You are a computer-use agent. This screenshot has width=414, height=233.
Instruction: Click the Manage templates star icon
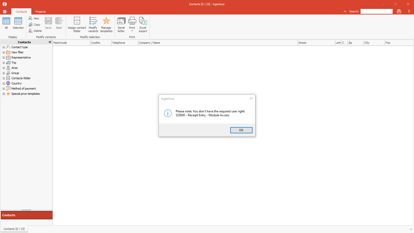click(106, 21)
